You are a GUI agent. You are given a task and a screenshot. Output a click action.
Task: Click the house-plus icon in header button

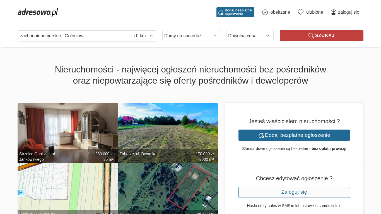point(221,12)
